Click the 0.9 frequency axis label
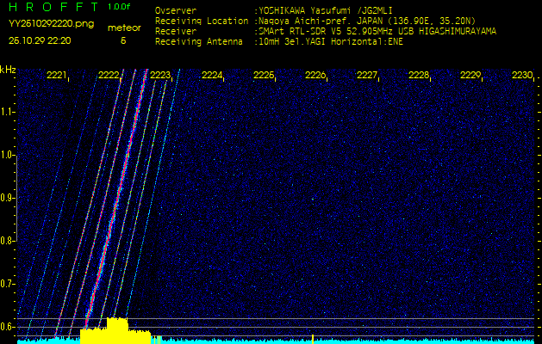Image resolution: width=542 pixels, height=344 pixels. [8, 198]
